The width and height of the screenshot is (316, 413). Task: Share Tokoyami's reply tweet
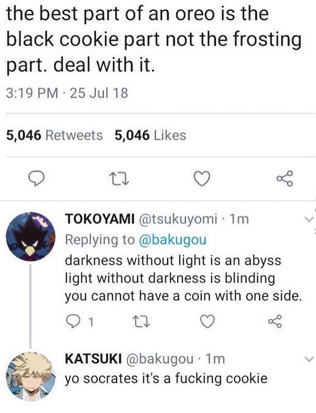click(x=275, y=322)
